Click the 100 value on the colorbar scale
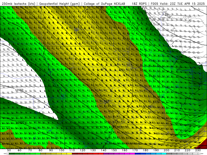Image resolution: width=207 pixels, height=155 pixels. 62,150
